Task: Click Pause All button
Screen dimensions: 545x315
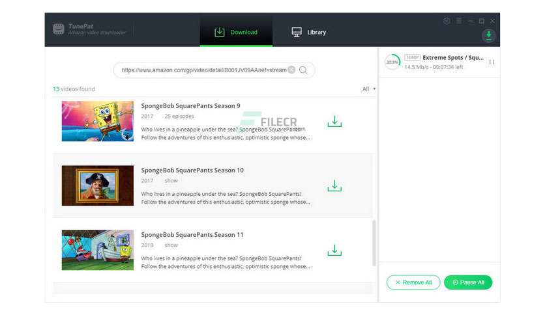Action: (x=468, y=282)
